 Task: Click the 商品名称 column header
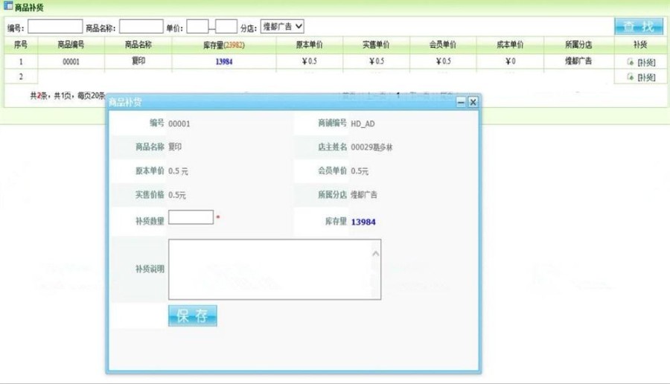[x=138, y=45]
